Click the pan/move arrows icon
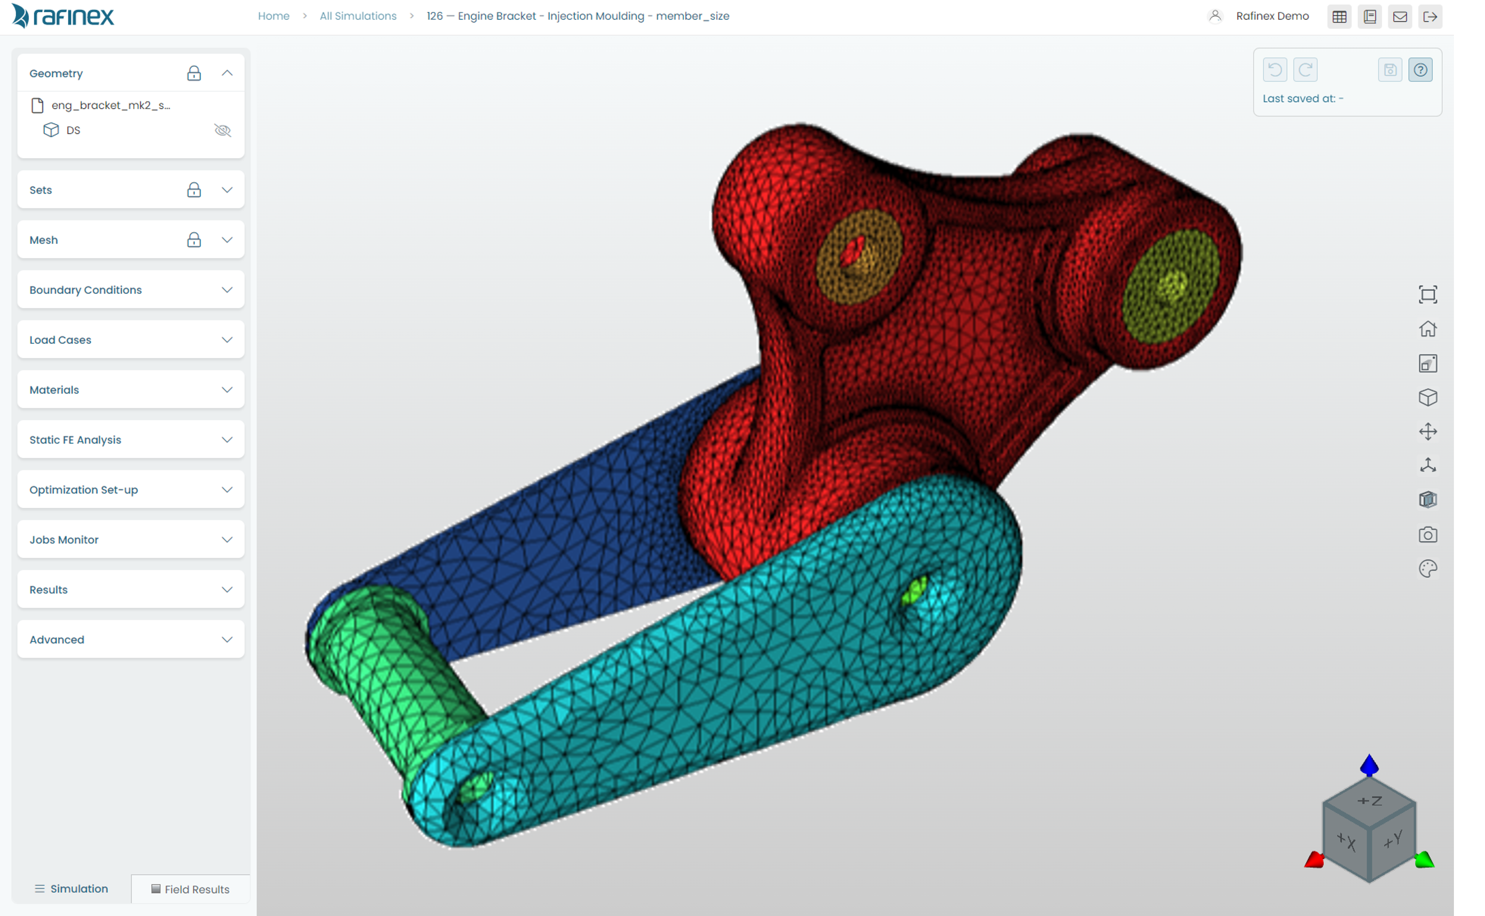This screenshot has height=916, width=1485. point(1427,431)
